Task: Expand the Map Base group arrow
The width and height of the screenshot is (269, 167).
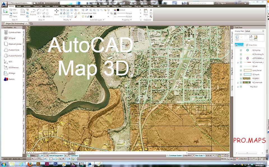Action: pyautogui.click(x=238, y=87)
